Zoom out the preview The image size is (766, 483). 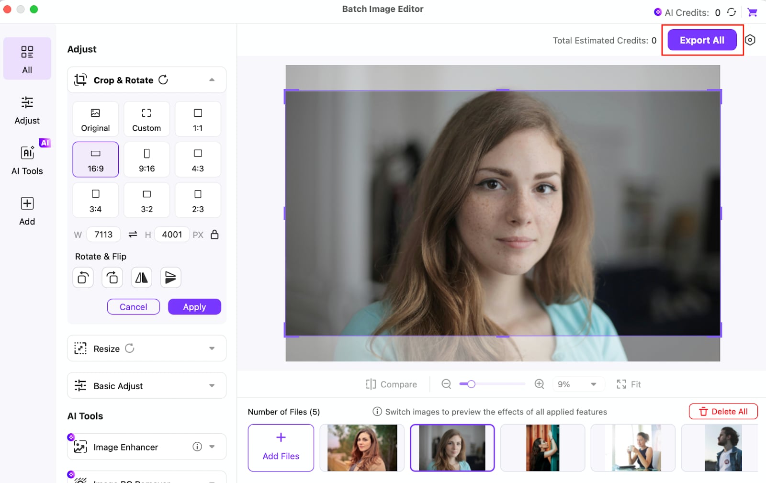tap(446, 384)
